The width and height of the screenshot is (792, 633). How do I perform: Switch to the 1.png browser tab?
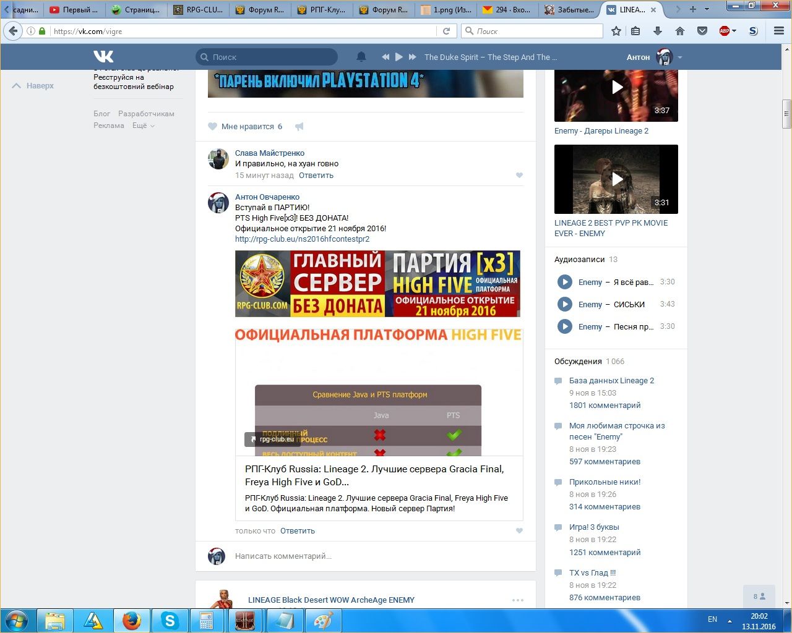pos(445,10)
